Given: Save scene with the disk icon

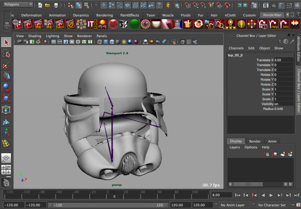Looking at the screenshot, I should coord(56,5).
